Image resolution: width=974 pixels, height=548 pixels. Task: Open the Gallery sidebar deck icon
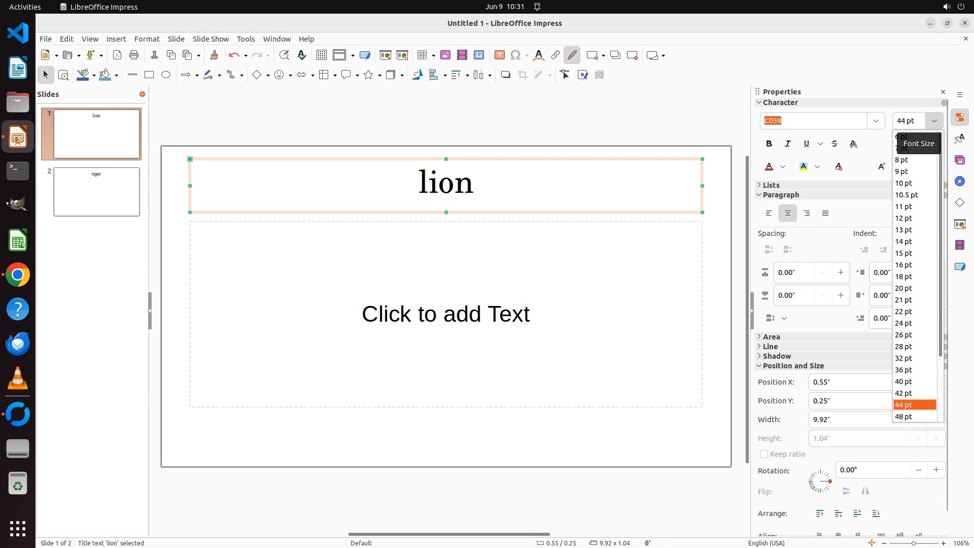[959, 160]
